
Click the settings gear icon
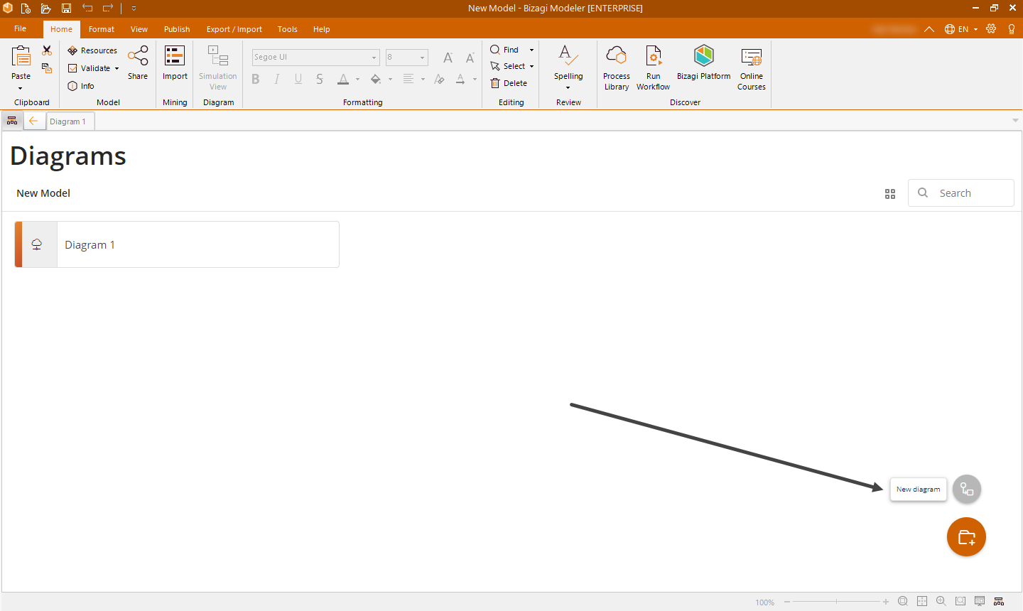click(991, 29)
